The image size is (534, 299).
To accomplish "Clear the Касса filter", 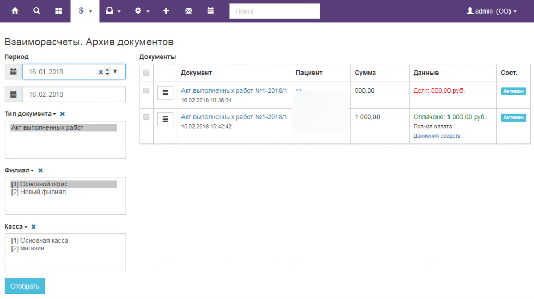I will (33, 226).
